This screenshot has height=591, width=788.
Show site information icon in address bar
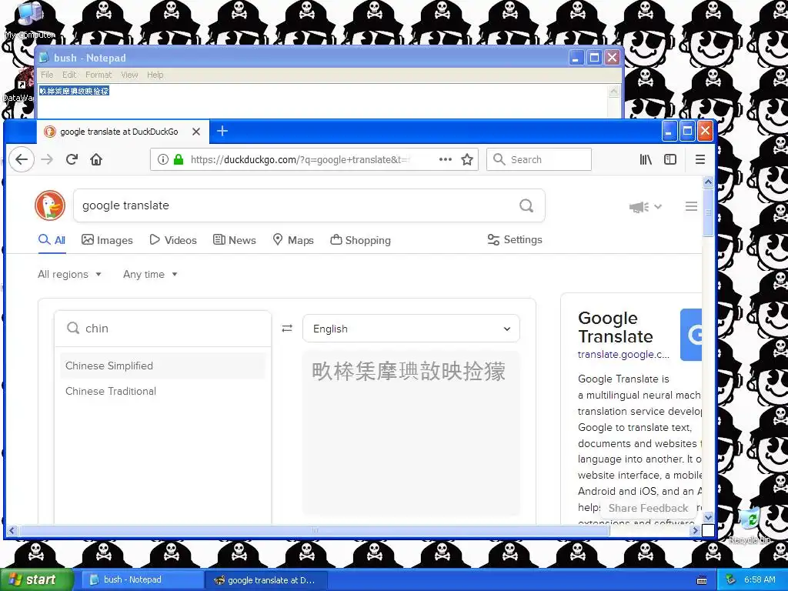tap(163, 159)
